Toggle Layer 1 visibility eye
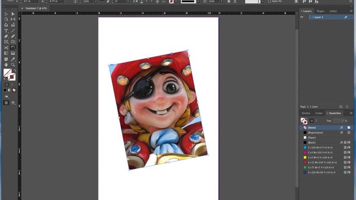This screenshot has height=200, width=356. (301, 17)
